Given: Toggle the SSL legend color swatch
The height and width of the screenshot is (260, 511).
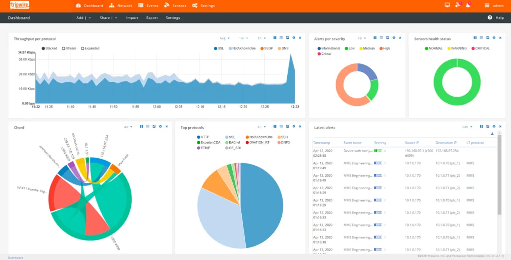Looking at the screenshot, I should (x=215, y=48).
